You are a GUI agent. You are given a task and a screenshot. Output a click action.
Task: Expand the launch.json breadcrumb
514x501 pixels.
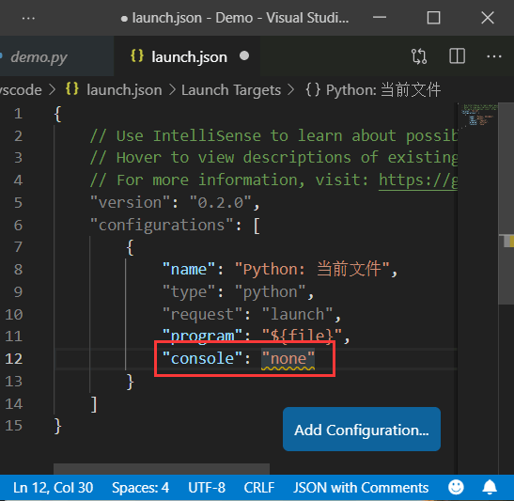point(124,90)
